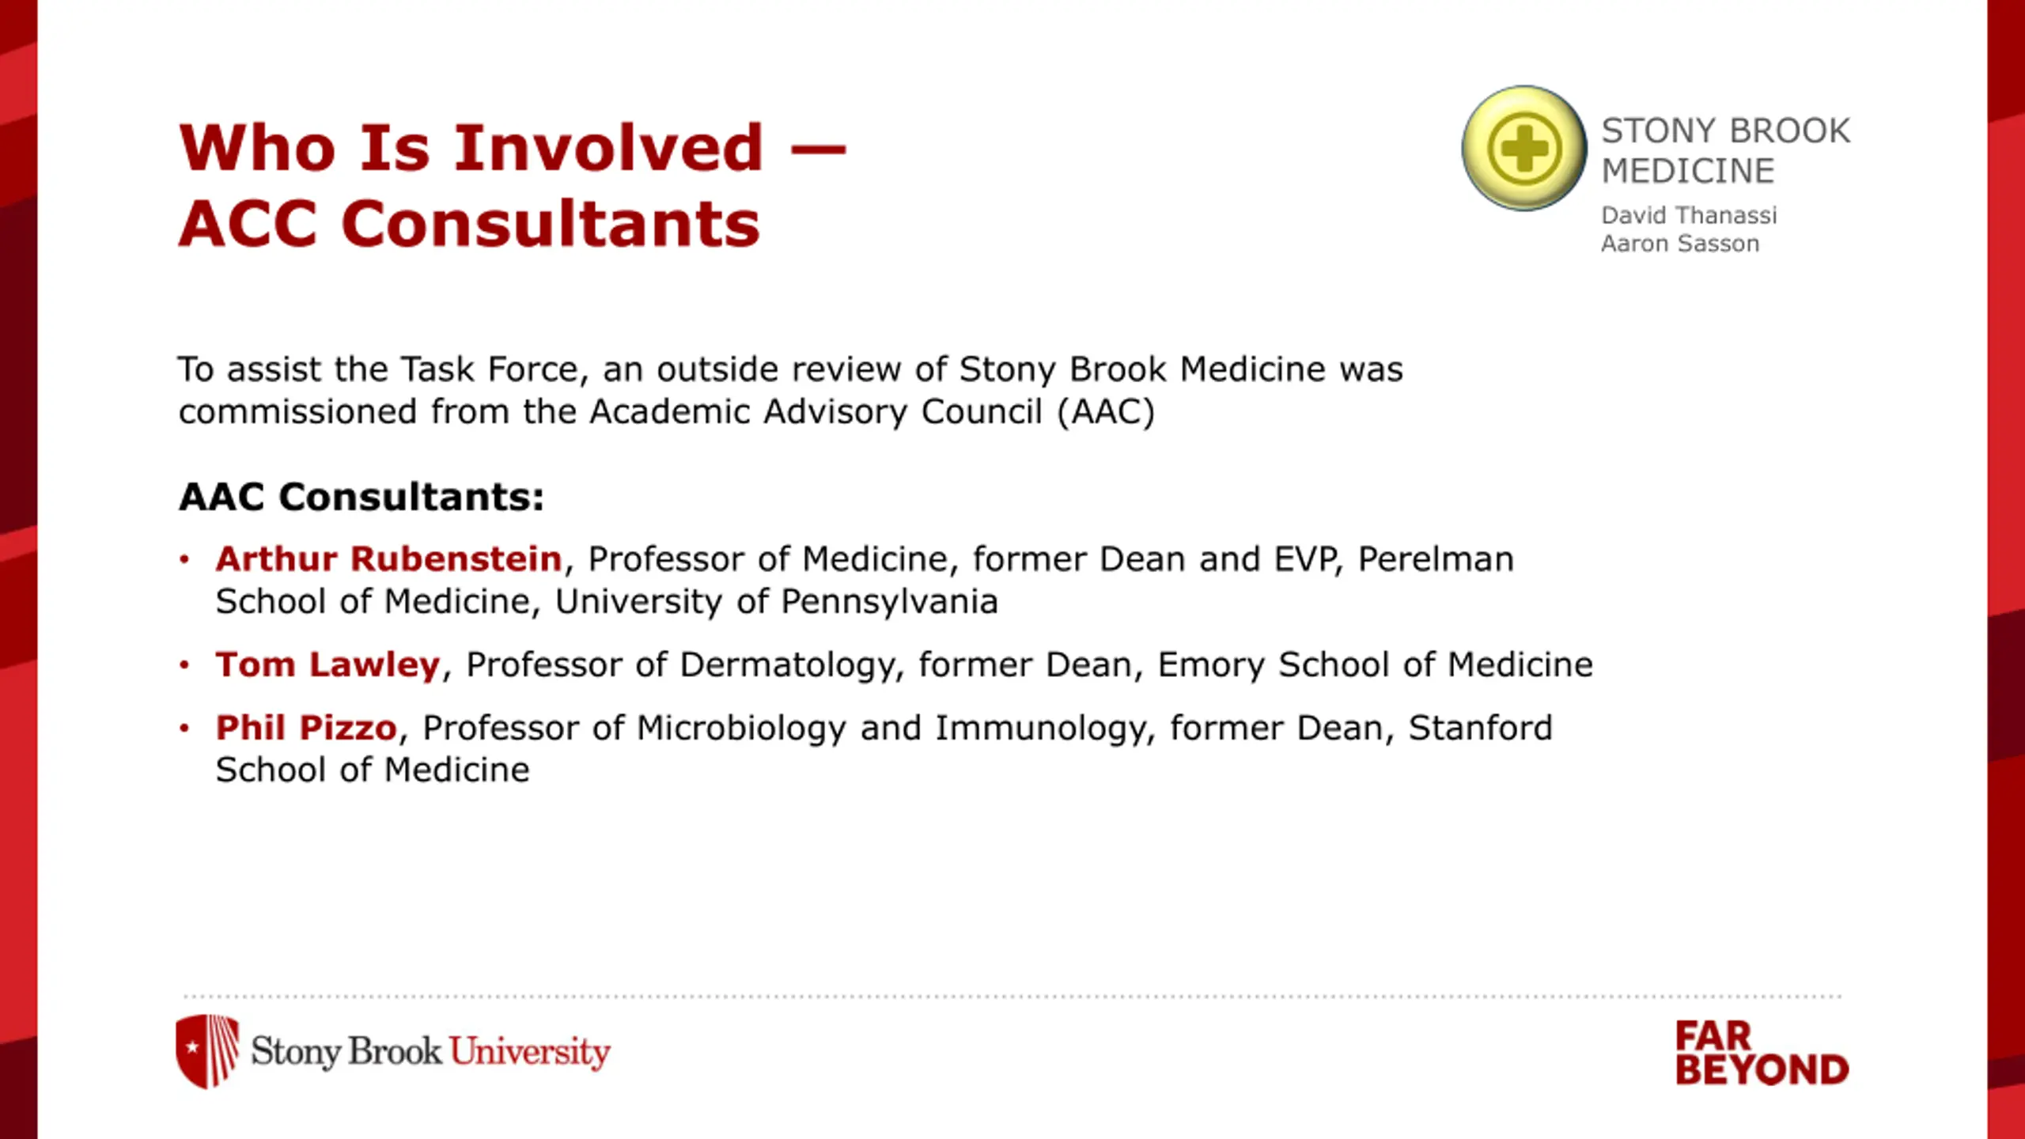The image size is (2025, 1139).
Task: Click the FAR BEYOND logo
Action: [1762, 1054]
